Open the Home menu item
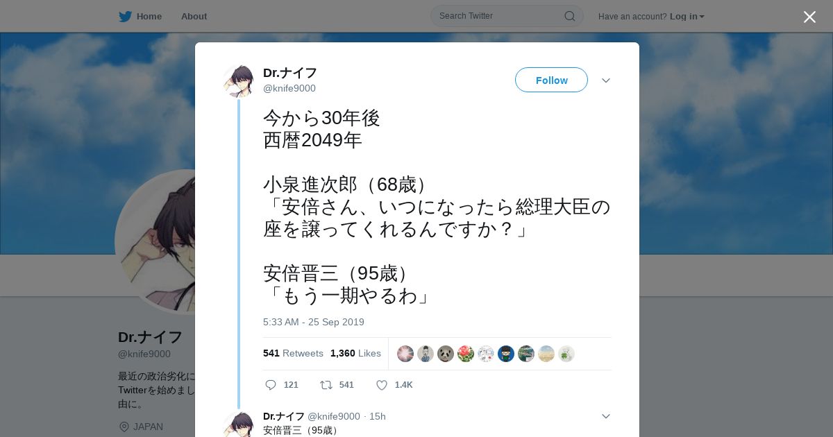The image size is (833, 437). [149, 16]
